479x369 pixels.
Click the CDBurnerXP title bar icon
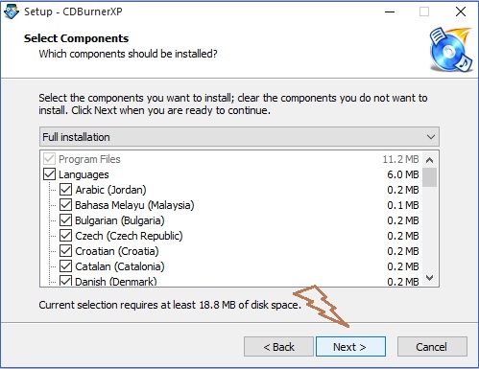[x=12, y=12]
